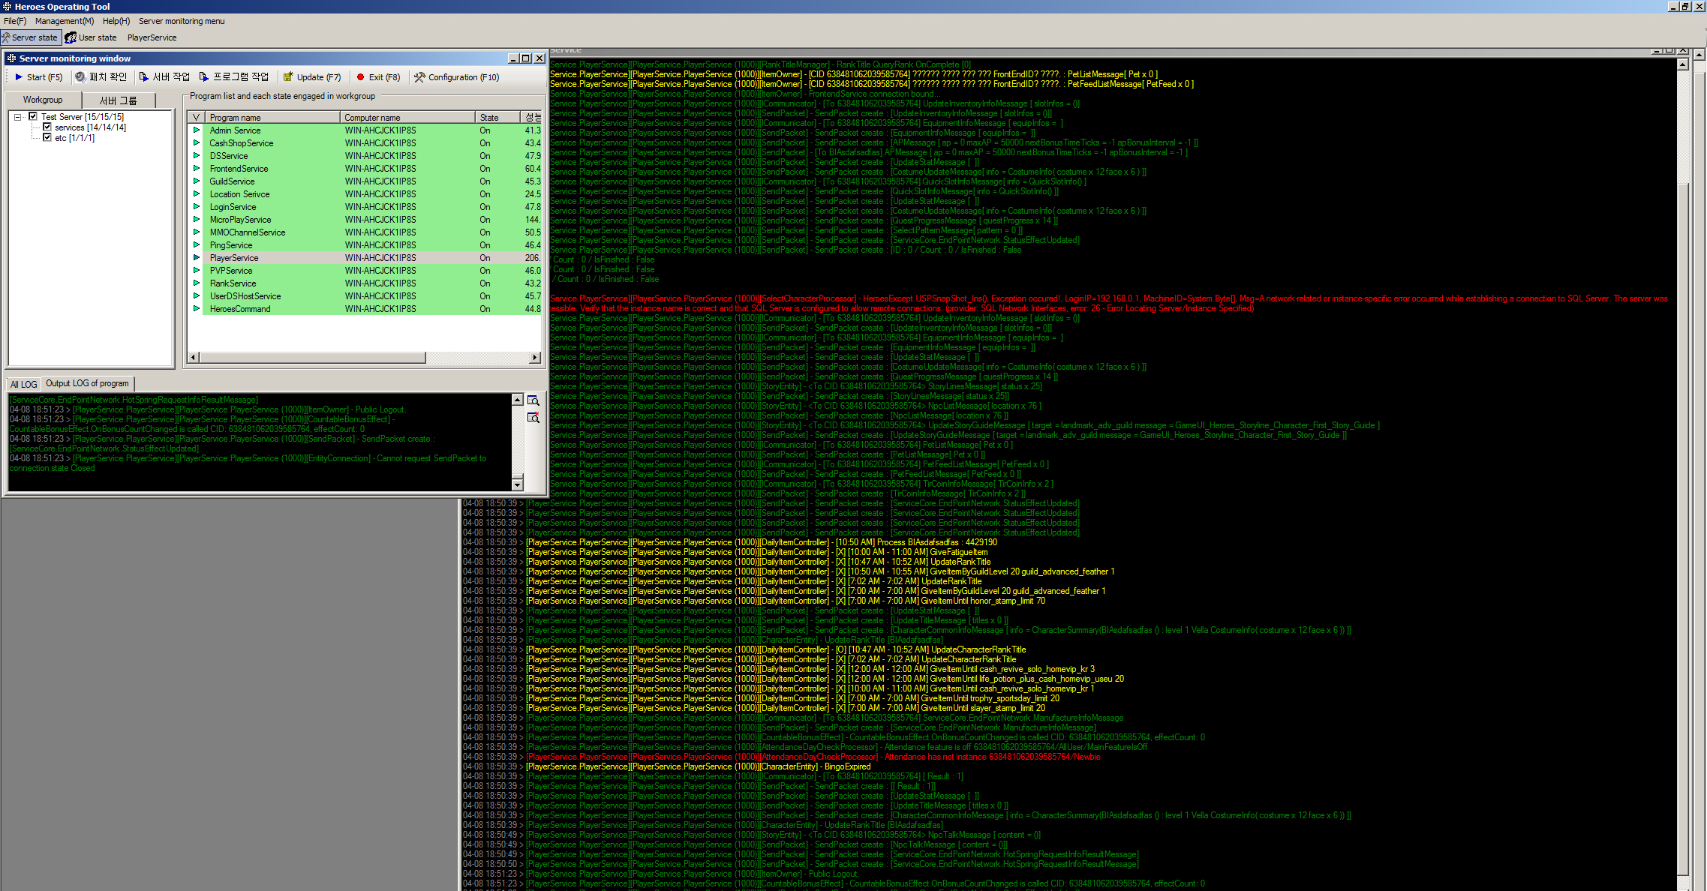1707x891 pixels.
Task: Click the red Exit (F8) icon
Action: click(360, 77)
